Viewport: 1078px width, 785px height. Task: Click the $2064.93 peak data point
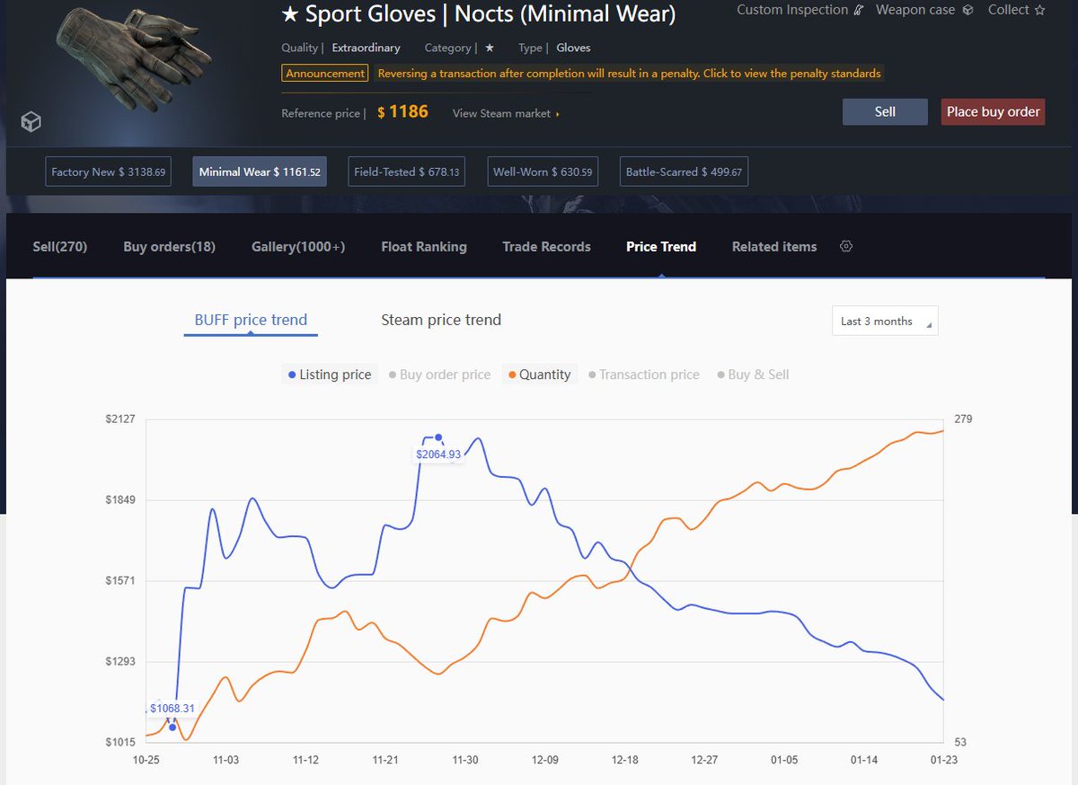[x=438, y=437]
